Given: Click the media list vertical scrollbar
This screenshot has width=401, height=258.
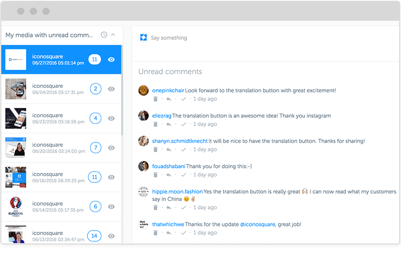Looking at the screenshot, I should pos(122,90).
